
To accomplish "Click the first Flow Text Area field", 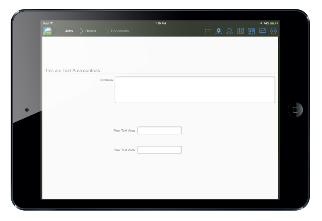I will 159,130.
